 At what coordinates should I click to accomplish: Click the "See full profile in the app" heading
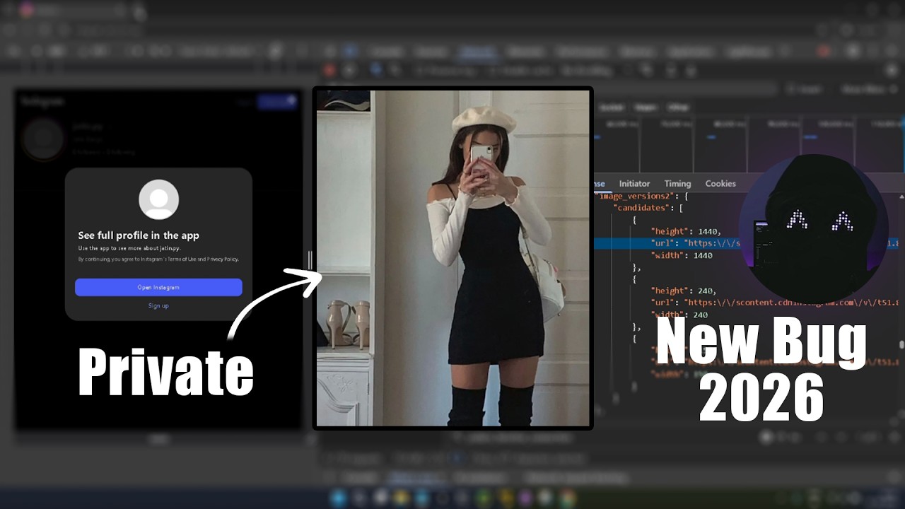coord(139,235)
